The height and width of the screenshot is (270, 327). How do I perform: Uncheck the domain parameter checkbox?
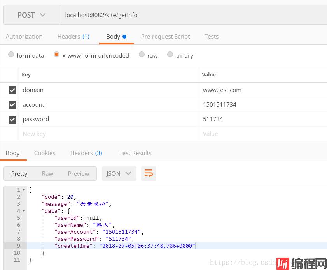(x=12, y=90)
